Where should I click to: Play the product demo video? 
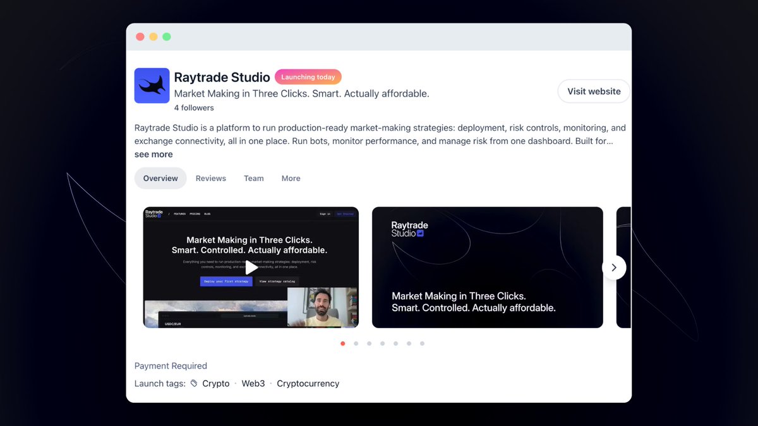250,267
